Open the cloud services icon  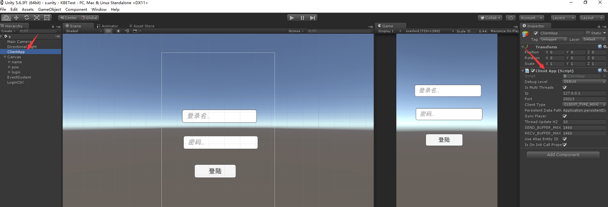click(x=510, y=18)
